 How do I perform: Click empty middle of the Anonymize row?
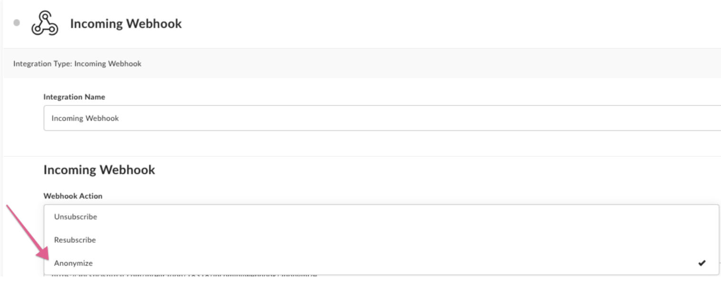coord(380,263)
